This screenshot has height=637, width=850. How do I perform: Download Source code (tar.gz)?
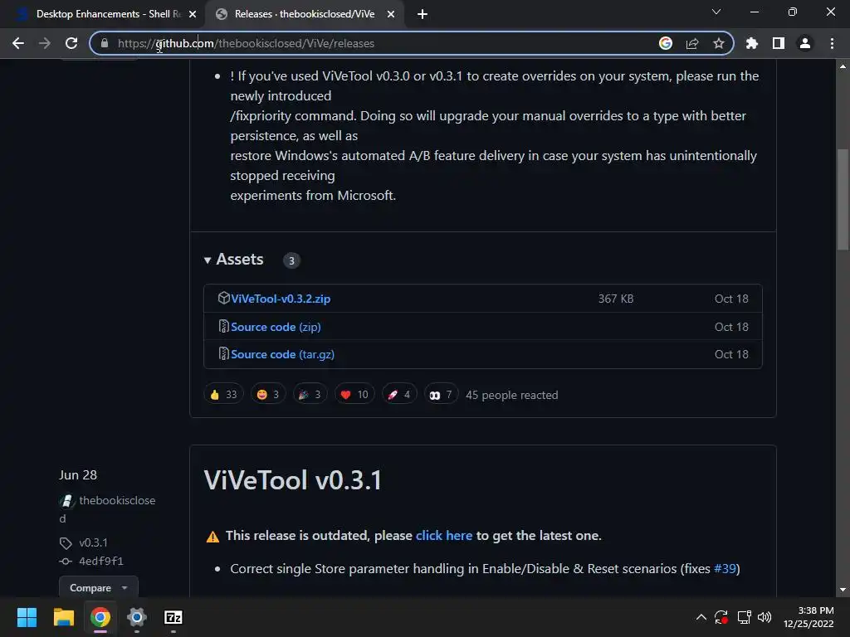[x=282, y=354]
